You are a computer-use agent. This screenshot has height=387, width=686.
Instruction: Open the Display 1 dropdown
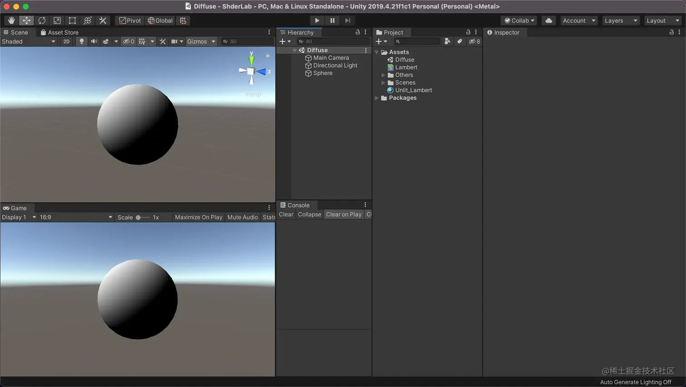tap(19, 217)
